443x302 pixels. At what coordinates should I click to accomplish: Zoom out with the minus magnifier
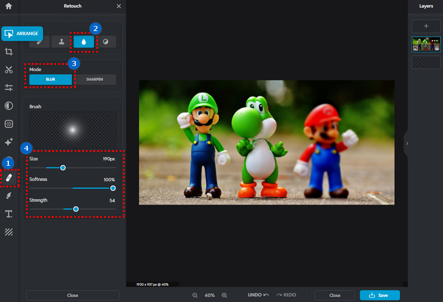pyautogui.click(x=195, y=295)
